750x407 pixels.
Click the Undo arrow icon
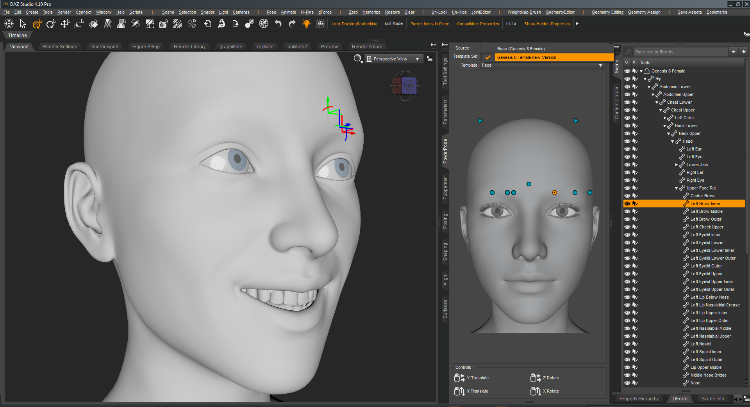[278, 24]
